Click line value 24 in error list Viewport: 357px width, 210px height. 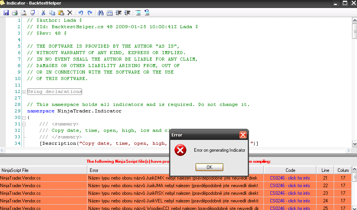point(325,201)
